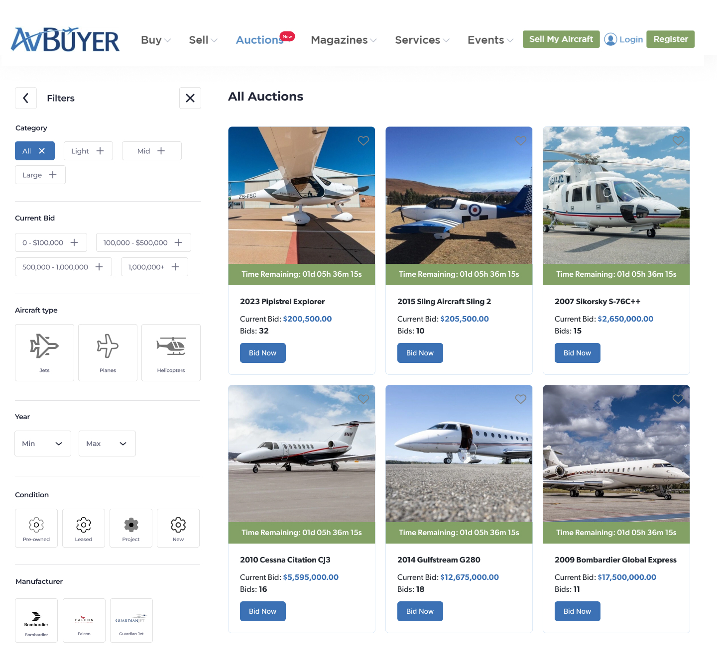
Task: Favorite the Cessna Citation CJ3 heart icon
Action: click(x=363, y=399)
